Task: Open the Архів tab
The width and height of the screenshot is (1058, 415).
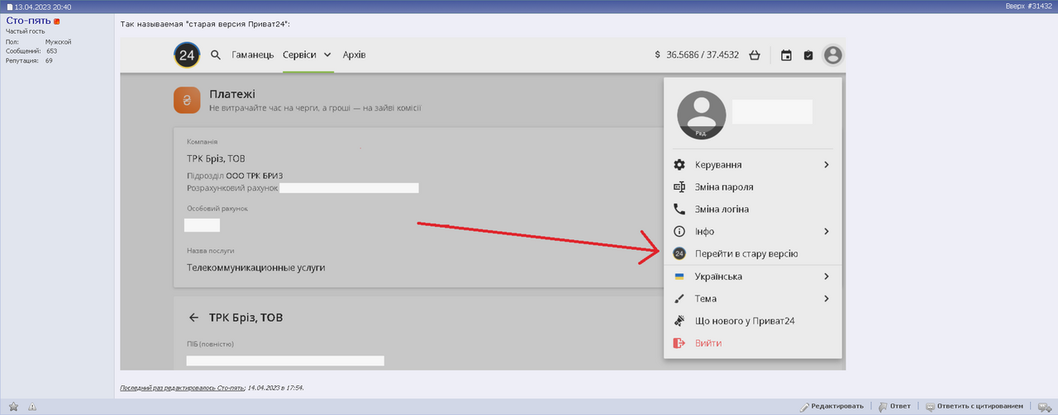Action: tap(355, 55)
